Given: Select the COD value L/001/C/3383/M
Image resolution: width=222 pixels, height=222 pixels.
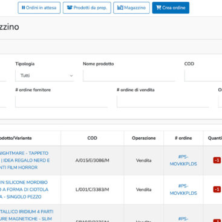Looking at the screenshot, I should point(93,190).
